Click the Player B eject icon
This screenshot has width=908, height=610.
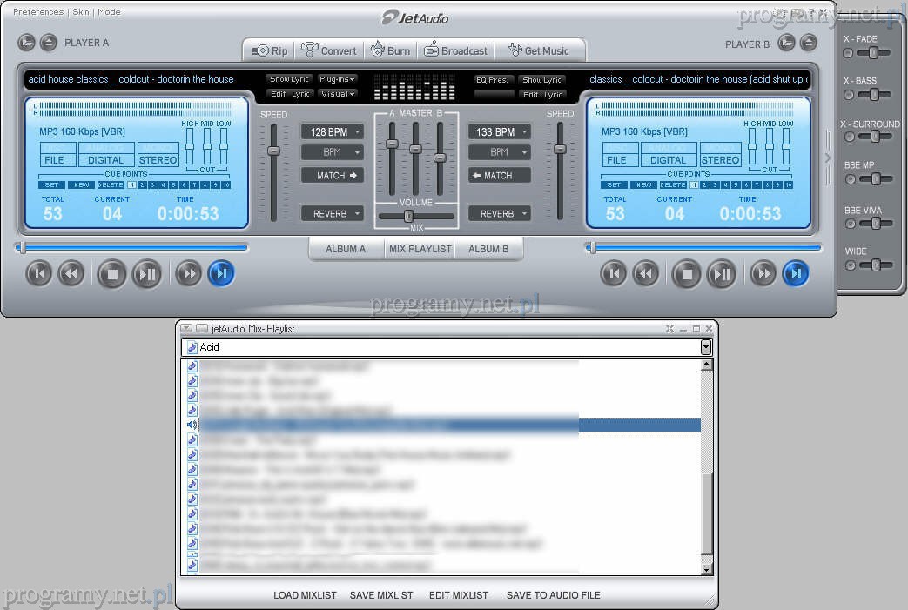click(x=809, y=42)
